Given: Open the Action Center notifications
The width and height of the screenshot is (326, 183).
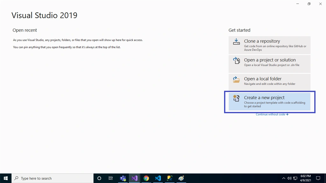Looking at the screenshot, I should 318,178.
